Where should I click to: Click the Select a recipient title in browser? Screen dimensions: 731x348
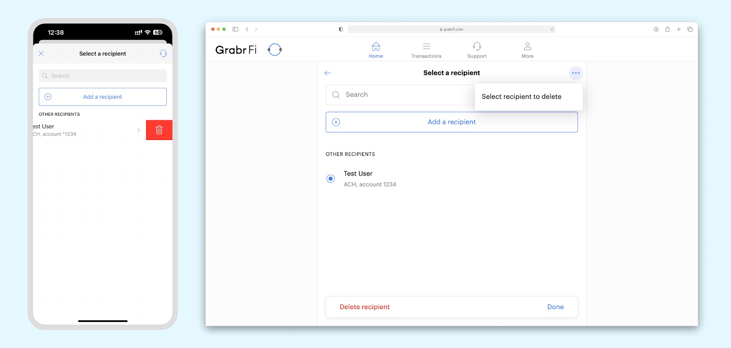click(451, 73)
